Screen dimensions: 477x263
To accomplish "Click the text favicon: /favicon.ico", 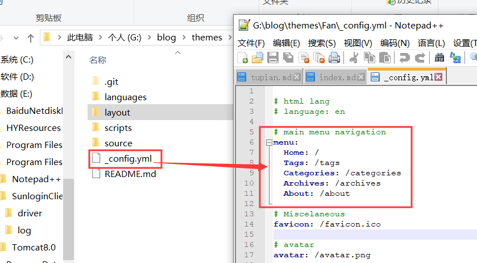I will click(x=327, y=224).
